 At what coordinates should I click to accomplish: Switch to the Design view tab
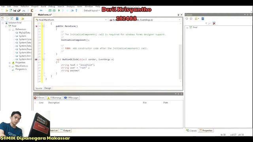pyautogui.click(x=47, y=88)
